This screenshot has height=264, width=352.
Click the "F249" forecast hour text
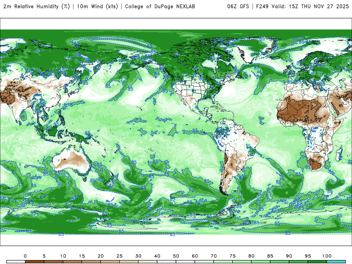point(262,6)
